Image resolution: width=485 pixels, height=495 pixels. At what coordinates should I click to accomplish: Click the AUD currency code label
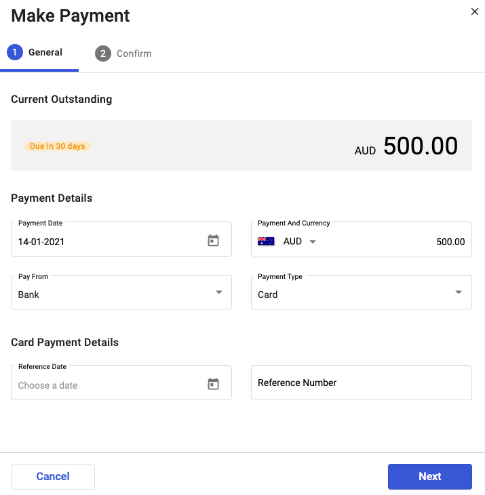click(292, 242)
